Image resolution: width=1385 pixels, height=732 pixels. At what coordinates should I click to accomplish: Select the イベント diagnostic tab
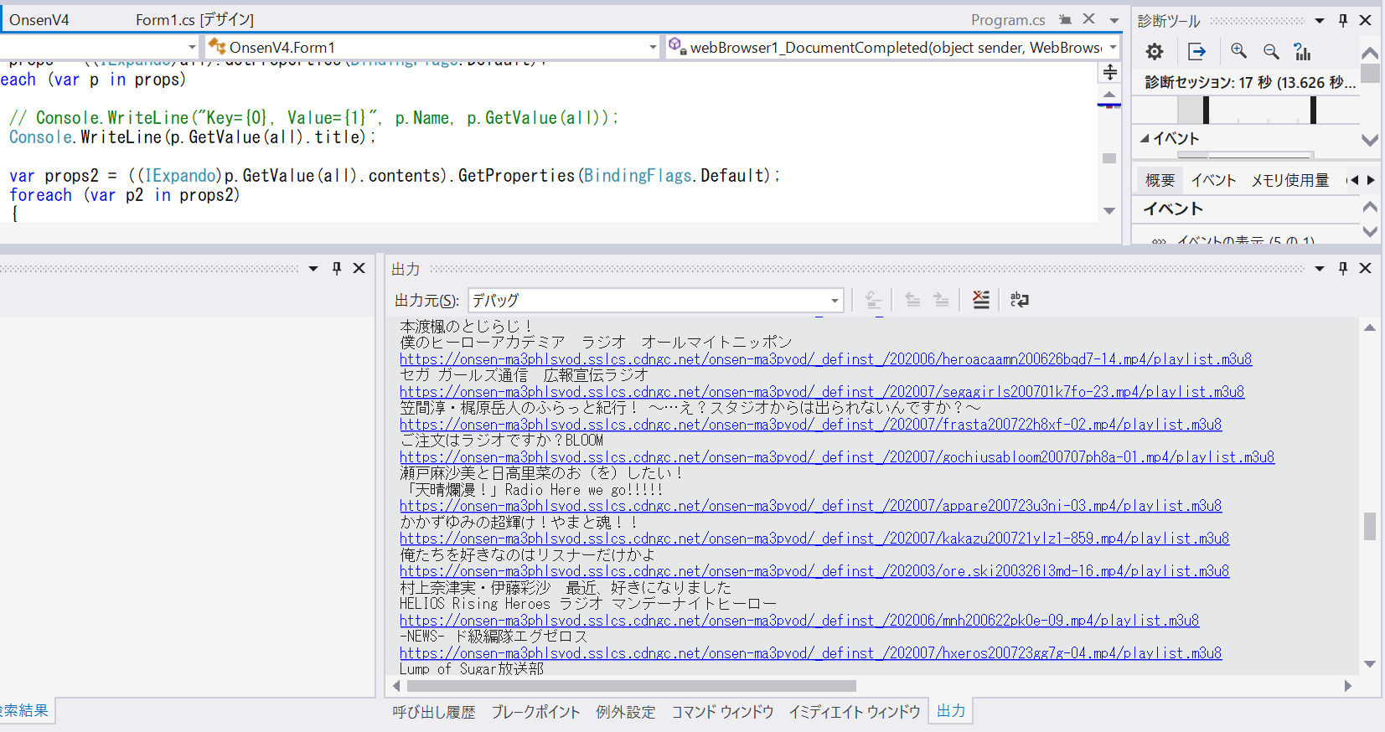[x=1213, y=180]
